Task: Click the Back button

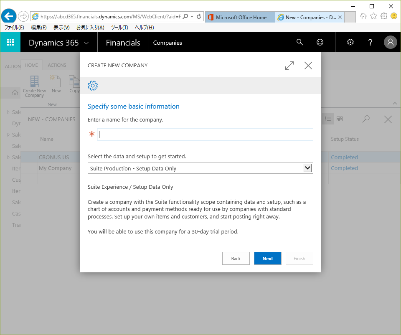Action: (236, 258)
